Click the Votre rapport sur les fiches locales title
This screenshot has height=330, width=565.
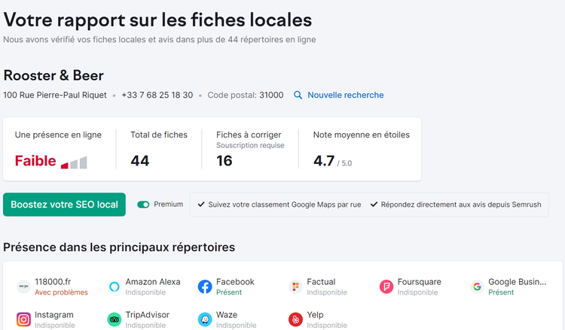tap(157, 20)
